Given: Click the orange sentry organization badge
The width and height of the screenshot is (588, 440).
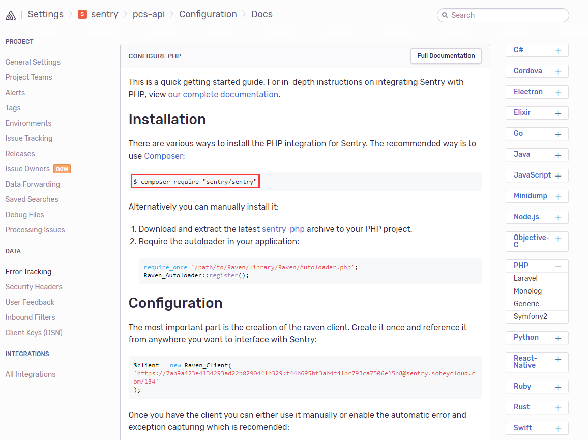Looking at the screenshot, I should 82,14.
